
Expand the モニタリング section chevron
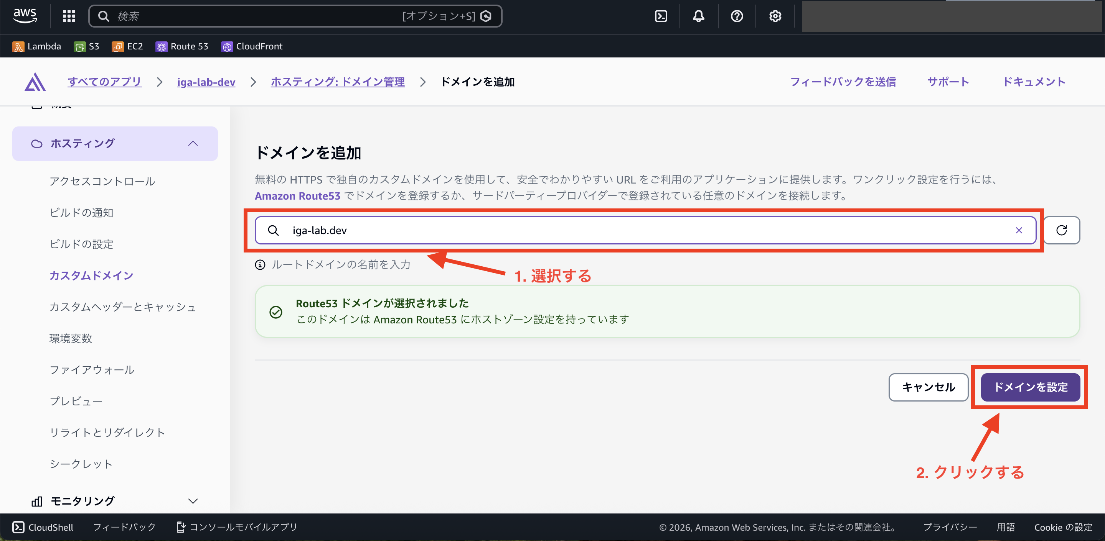click(x=193, y=501)
